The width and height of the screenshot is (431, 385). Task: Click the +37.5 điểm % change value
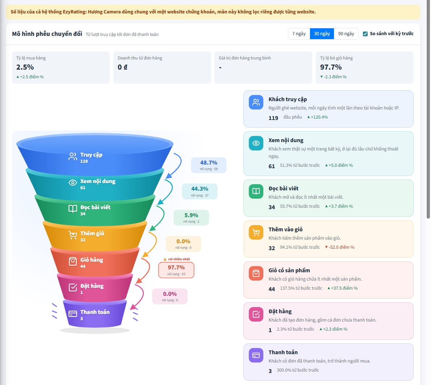[343, 289]
